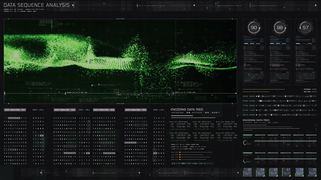Select the 90 circular gauge dial

point(254,27)
